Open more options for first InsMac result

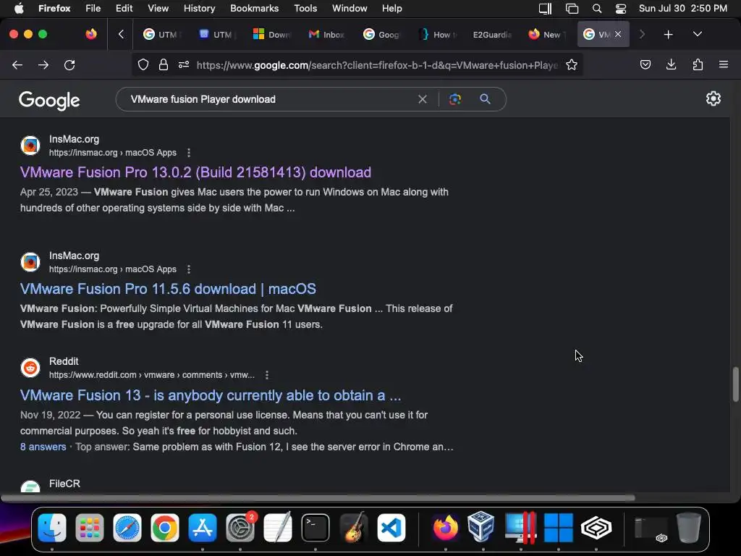click(x=189, y=153)
